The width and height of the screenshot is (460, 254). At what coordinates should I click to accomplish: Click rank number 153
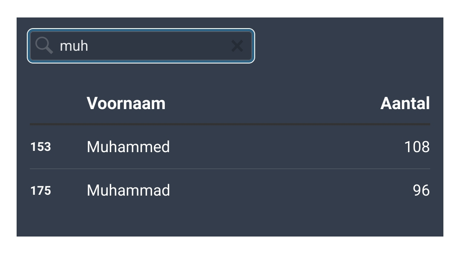click(x=40, y=147)
